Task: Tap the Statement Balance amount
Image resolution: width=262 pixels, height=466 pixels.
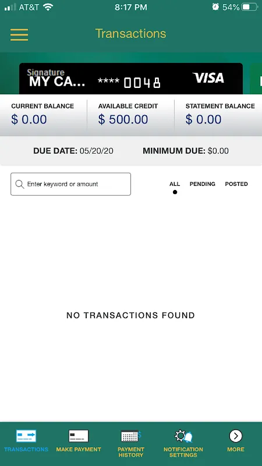Action: click(x=203, y=119)
